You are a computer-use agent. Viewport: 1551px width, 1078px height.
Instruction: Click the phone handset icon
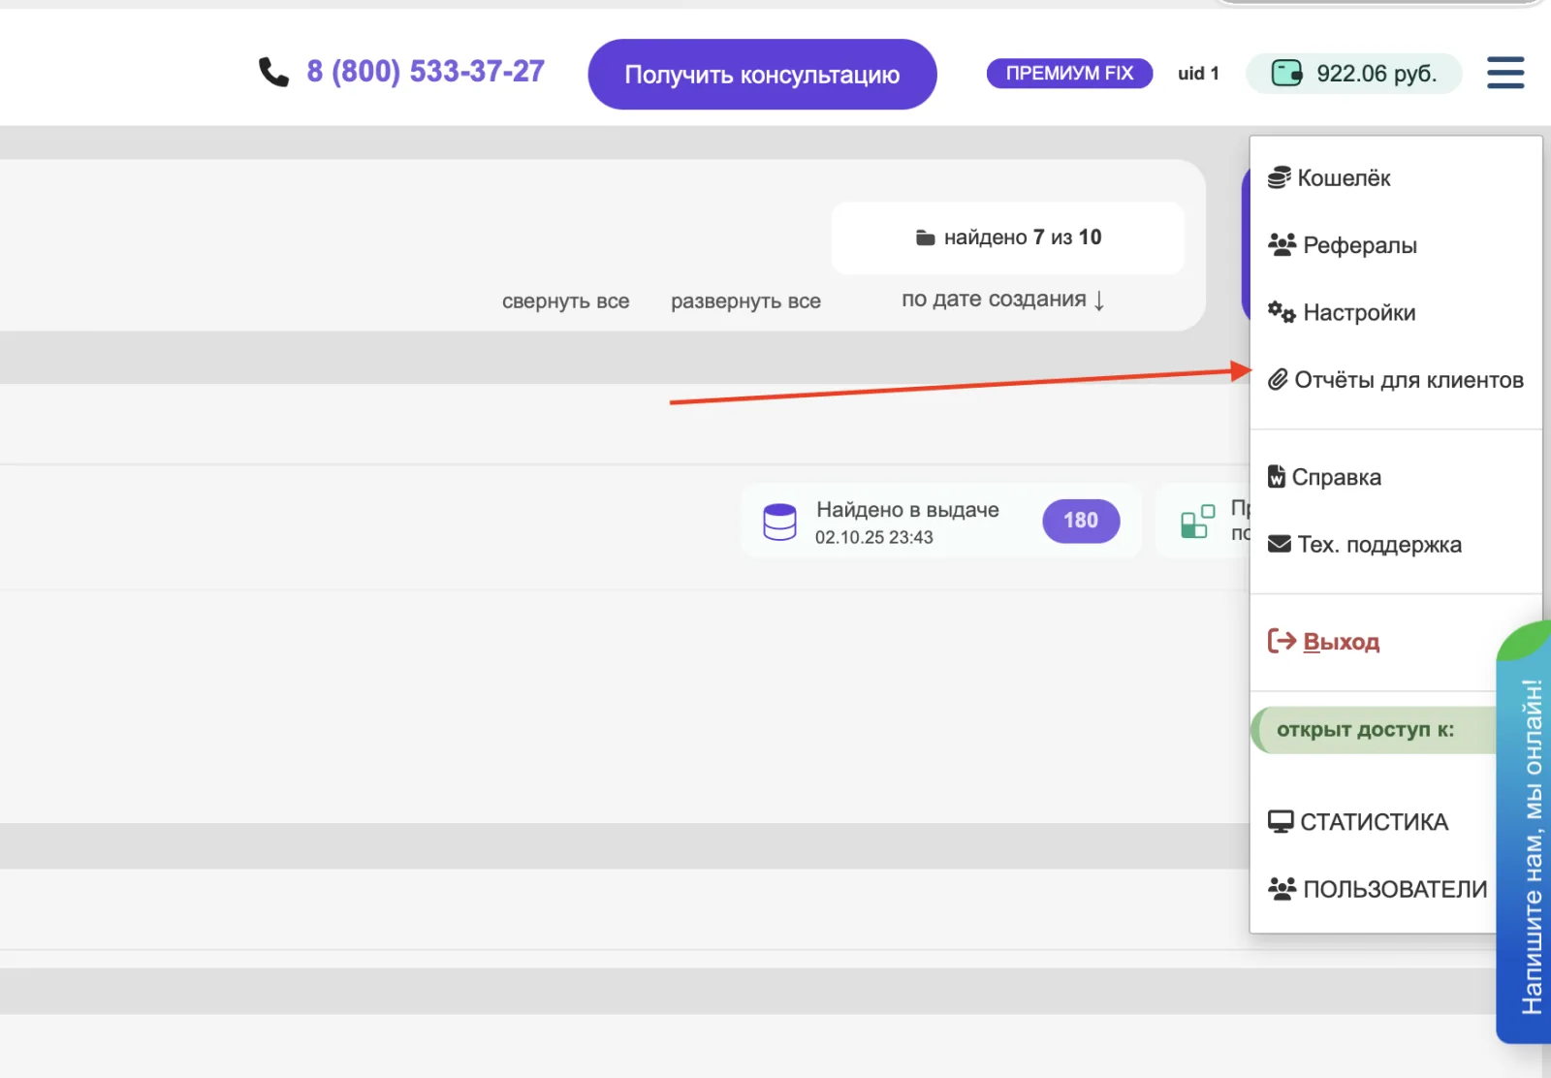(273, 72)
